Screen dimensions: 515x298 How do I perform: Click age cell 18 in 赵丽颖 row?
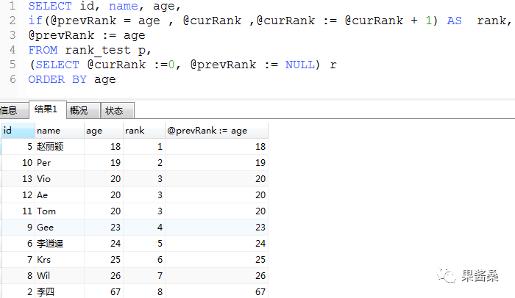click(x=104, y=147)
